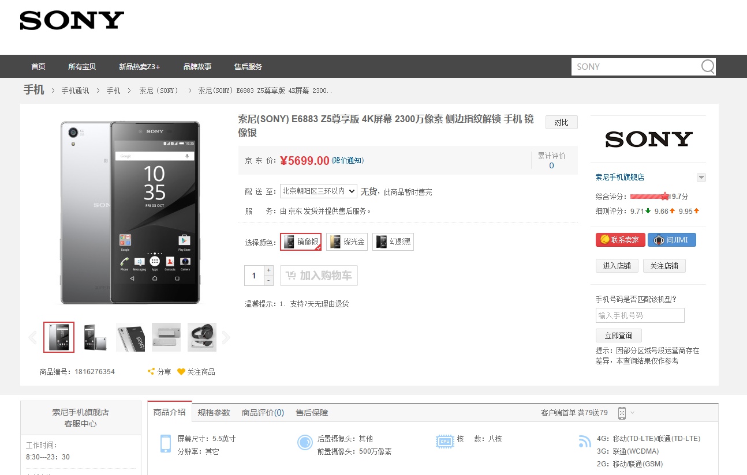Select third thumbnail of angled phone

pos(130,337)
